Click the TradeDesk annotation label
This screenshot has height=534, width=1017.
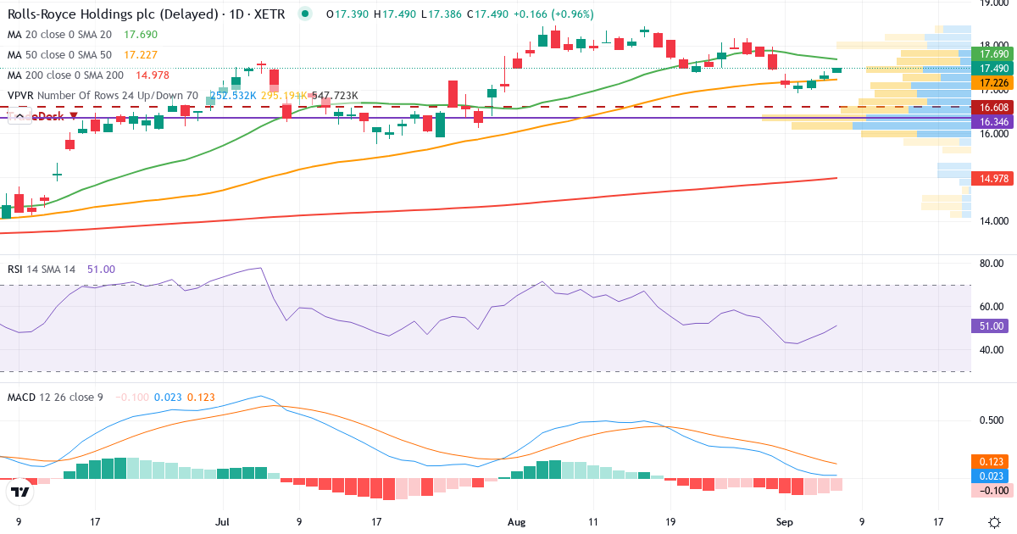(x=42, y=116)
